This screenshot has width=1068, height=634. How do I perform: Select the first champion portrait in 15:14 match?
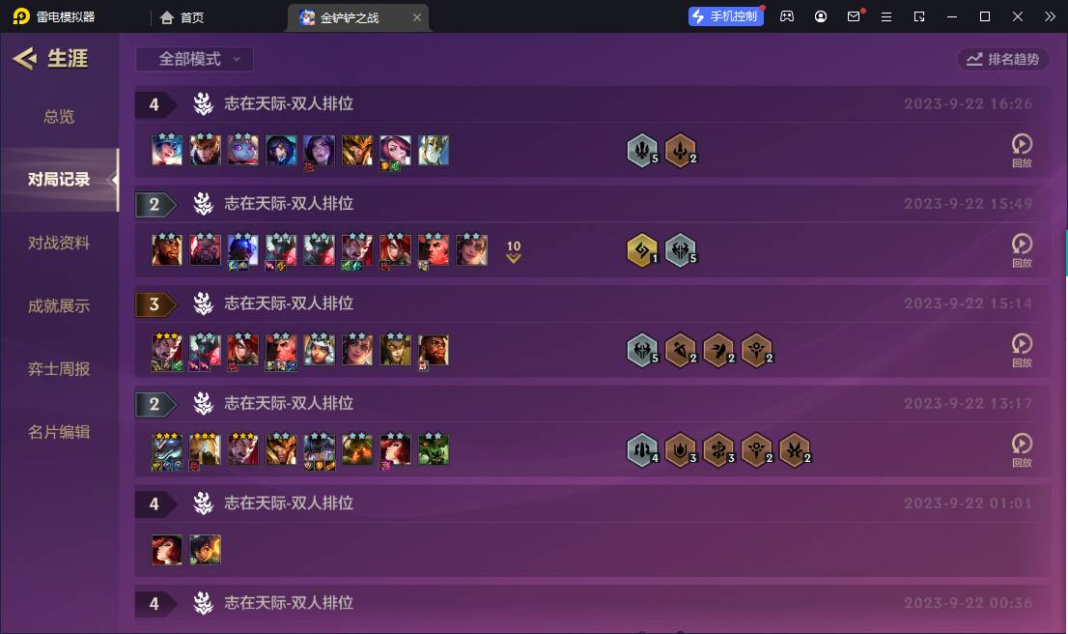167,351
